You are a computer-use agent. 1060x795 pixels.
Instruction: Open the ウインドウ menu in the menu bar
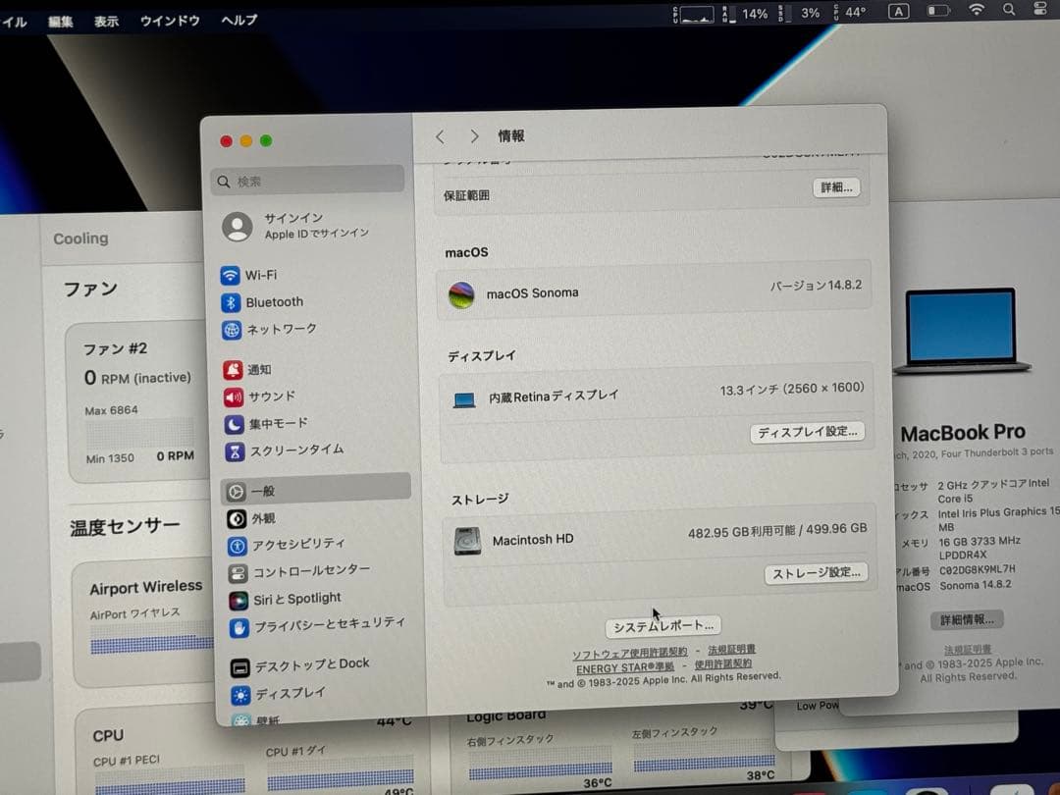pyautogui.click(x=169, y=21)
